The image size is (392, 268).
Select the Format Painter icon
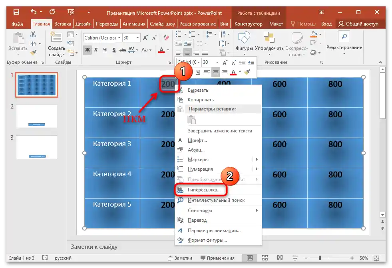click(x=33, y=52)
